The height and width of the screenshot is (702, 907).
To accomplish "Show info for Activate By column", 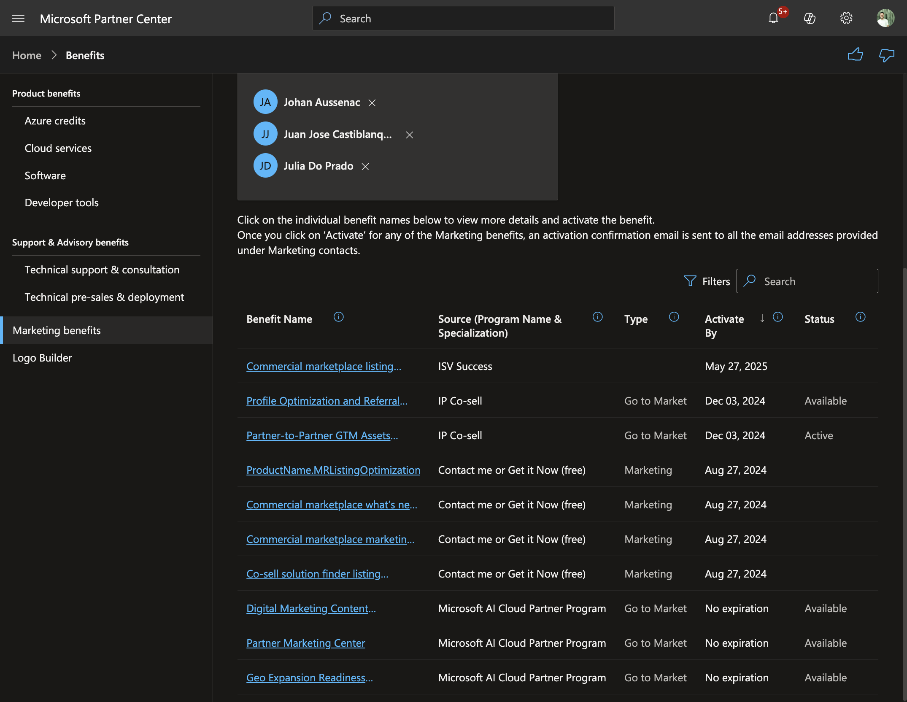I will pos(777,317).
